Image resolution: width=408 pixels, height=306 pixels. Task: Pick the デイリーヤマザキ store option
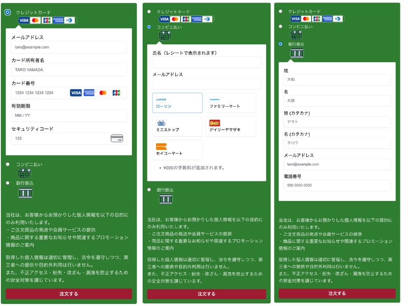tap(231, 126)
